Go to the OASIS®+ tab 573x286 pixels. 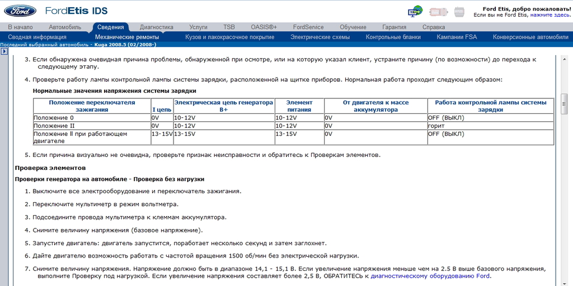264,27
